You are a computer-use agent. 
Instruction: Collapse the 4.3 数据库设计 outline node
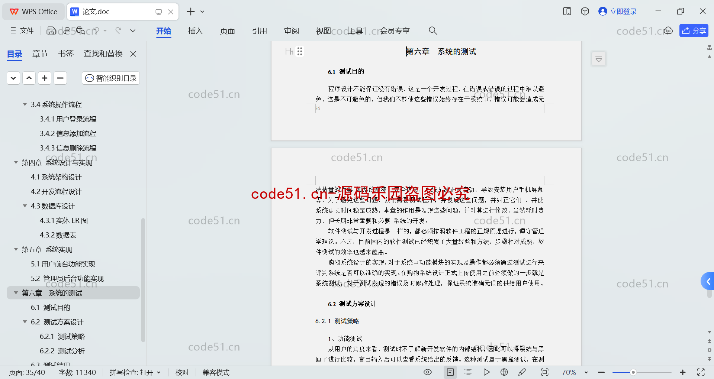[25, 206]
